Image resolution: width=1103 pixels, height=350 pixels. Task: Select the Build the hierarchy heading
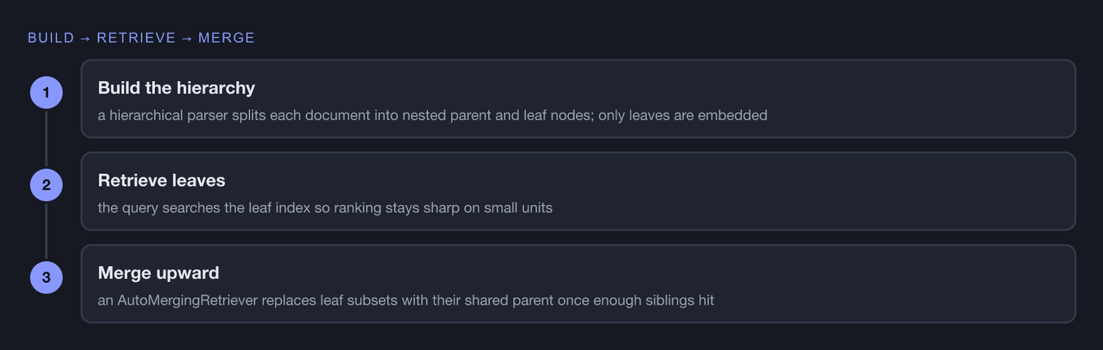coord(176,88)
